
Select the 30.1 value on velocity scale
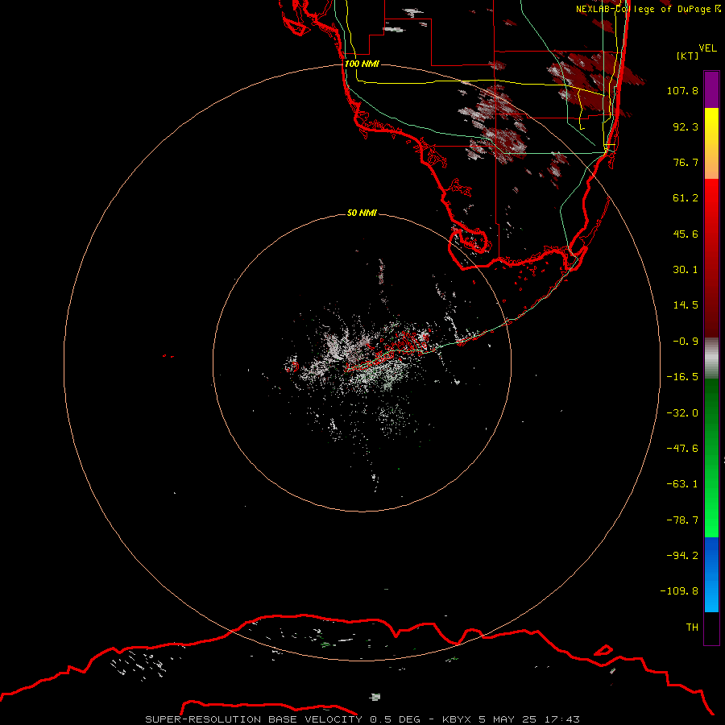[686, 270]
